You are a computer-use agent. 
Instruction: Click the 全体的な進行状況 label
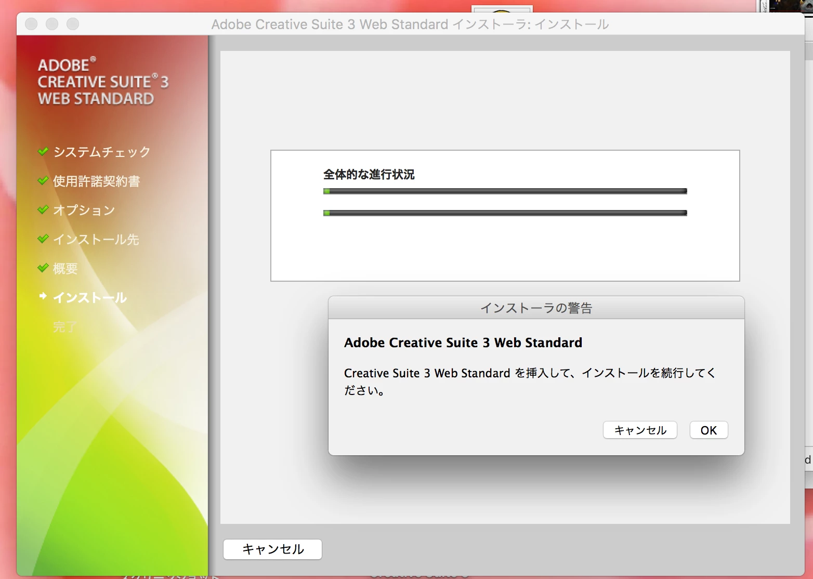369,175
